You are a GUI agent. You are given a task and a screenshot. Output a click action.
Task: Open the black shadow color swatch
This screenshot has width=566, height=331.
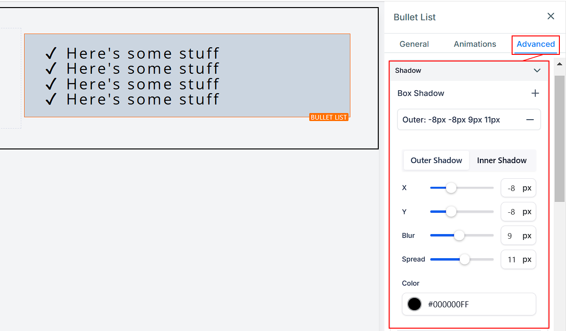pos(414,304)
